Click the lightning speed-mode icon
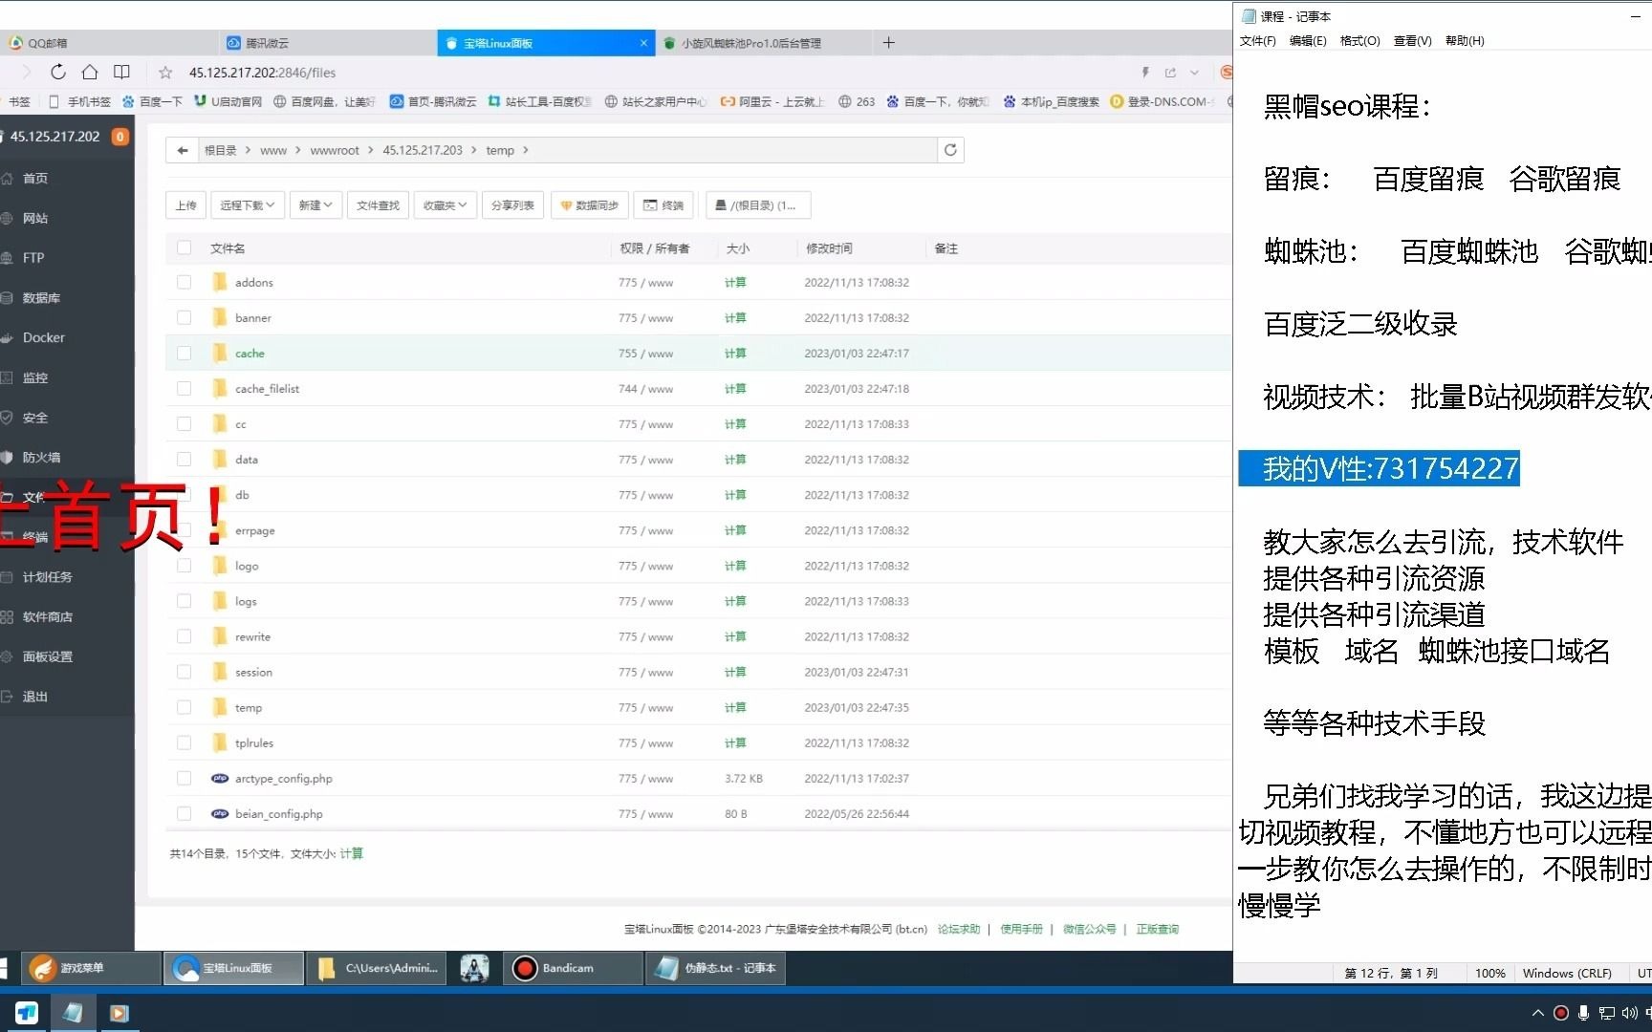 tap(1145, 73)
